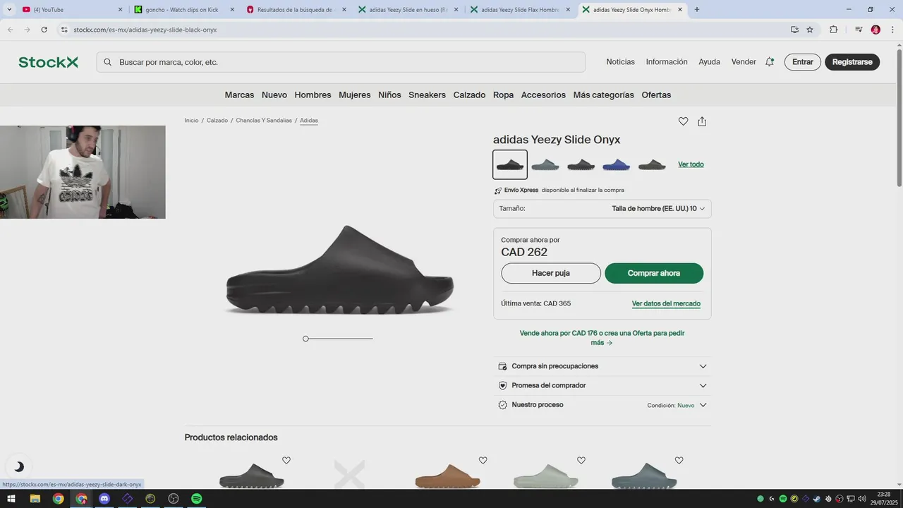
Task: Click the Ver todo colorways link
Action: [x=691, y=164]
